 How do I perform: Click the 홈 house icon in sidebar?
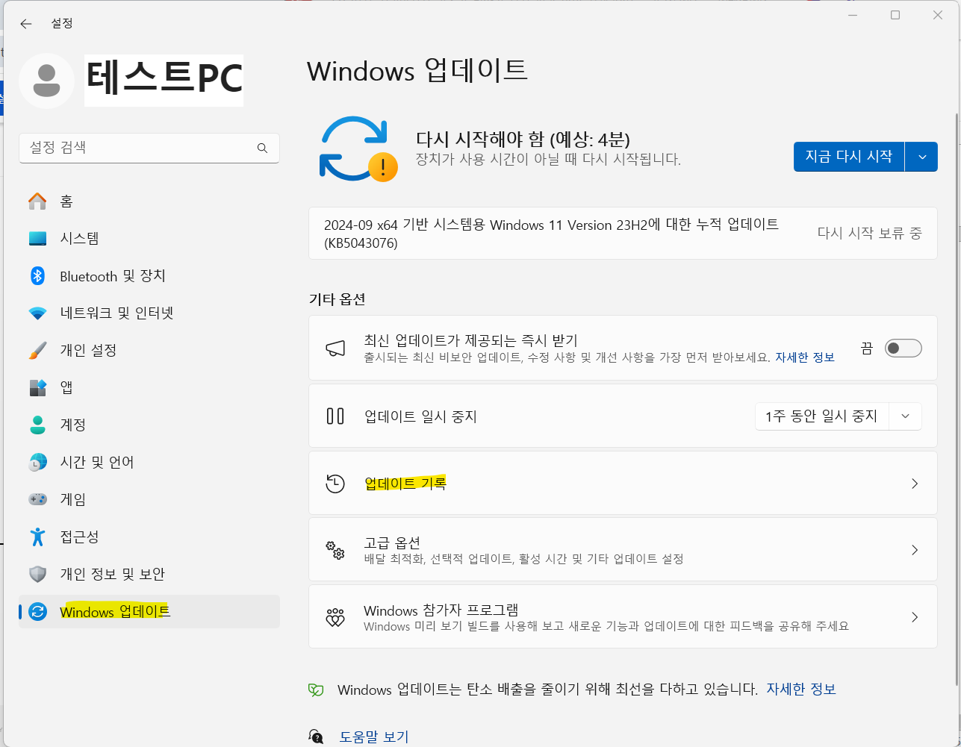coord(37,201)
